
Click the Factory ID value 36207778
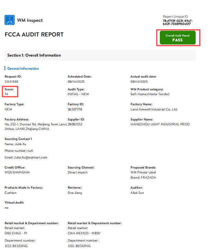[x=75, y=109]
